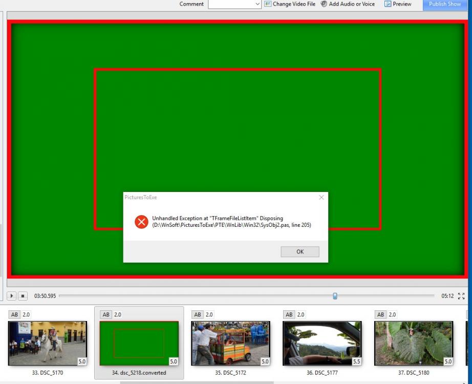This screenshot has height=384, width=472.
Task: Click AB transition badge above slide 35
Action: pos(198,314)
